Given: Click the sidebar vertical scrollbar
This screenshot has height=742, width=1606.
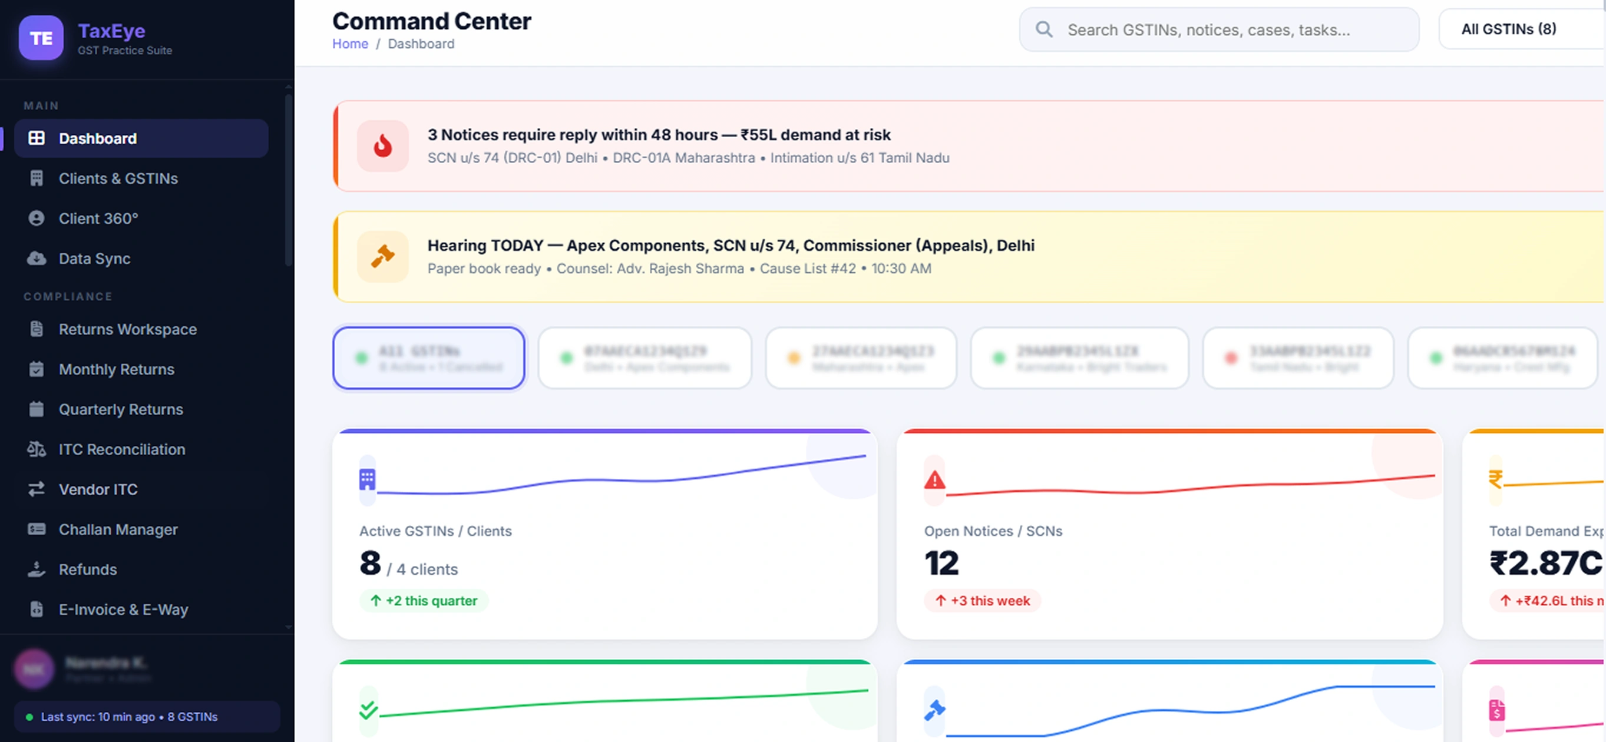Looking at the screenshot, I should 288,181.
